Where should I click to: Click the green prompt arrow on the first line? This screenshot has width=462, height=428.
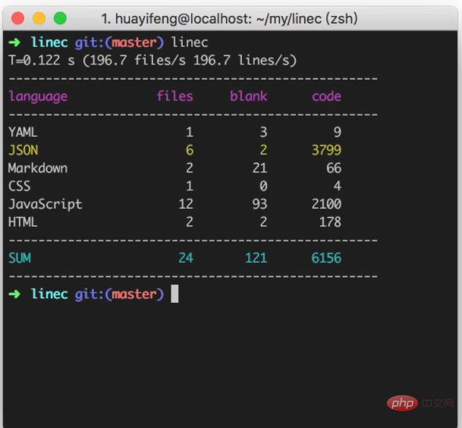click(x=15, y=41)
